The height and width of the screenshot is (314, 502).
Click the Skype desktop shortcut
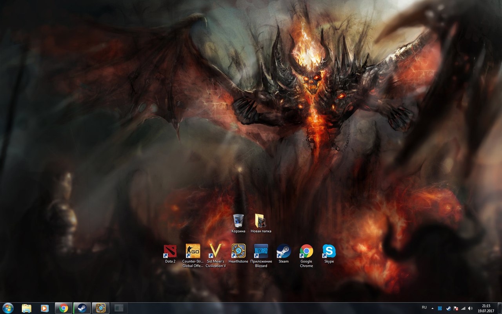[x=329, y=252]
